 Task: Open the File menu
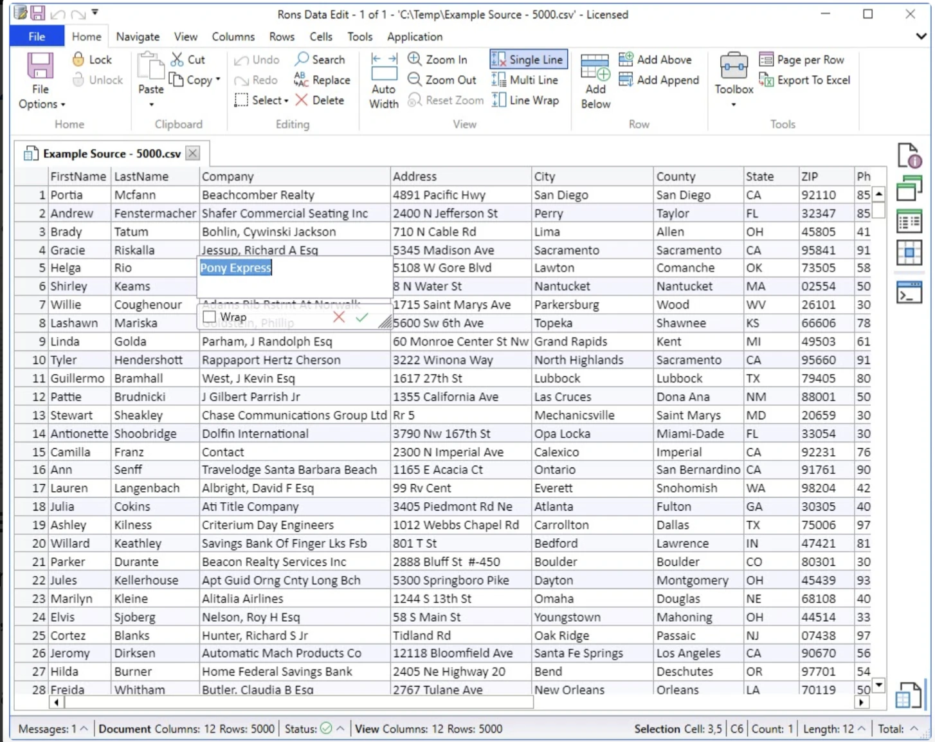click(x=37, y=37)
